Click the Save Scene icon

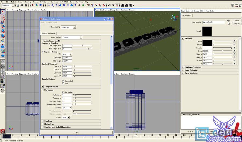click(x=26, y=5)
